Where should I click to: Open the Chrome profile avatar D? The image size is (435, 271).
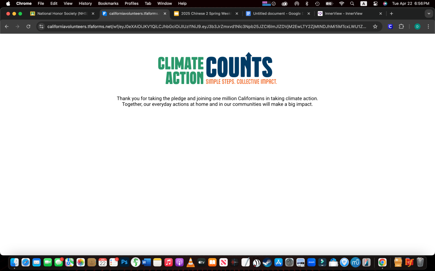coord(417,26)
